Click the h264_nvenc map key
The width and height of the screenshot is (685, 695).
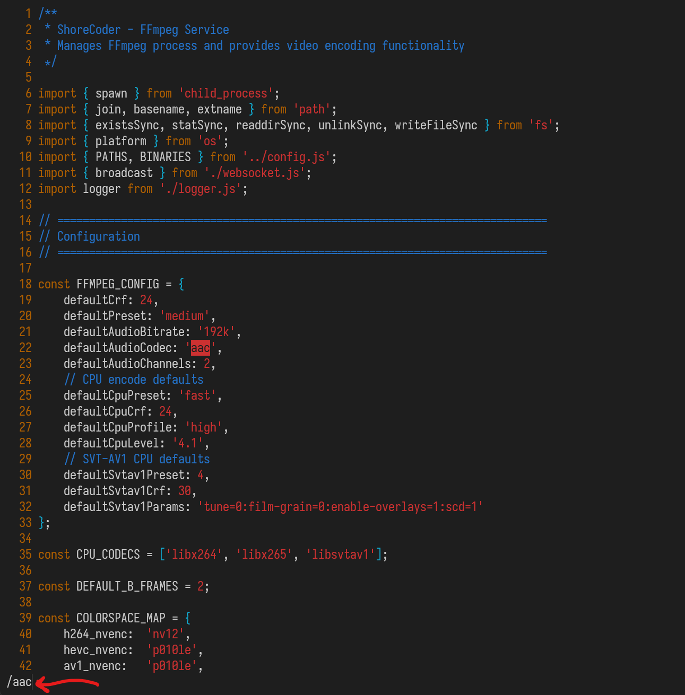(x=96, y=634)
